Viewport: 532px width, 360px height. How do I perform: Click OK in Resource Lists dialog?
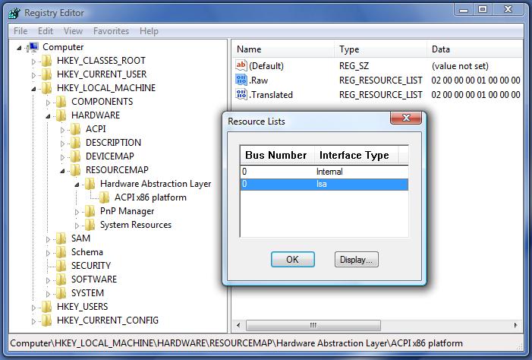click(292, 260)
